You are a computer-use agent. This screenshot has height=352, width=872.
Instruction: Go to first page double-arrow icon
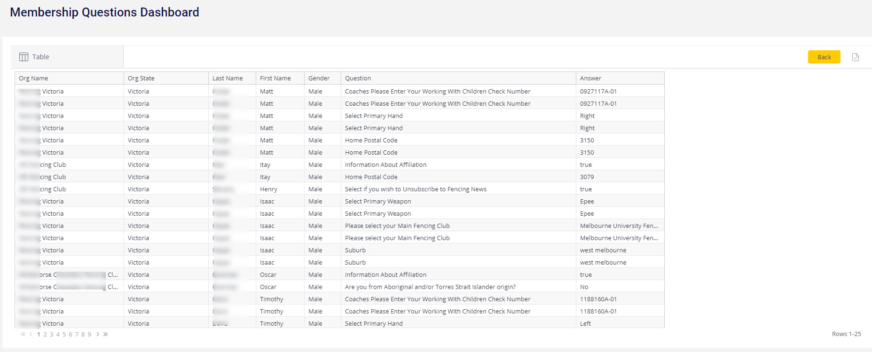[23, 334]
